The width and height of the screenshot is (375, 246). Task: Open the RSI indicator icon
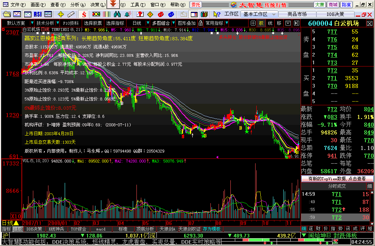point(38,14)
